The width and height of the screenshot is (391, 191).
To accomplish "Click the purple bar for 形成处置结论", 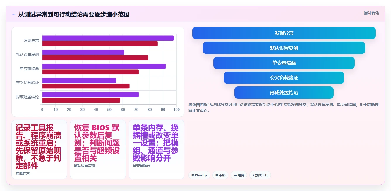I will tap(91, 94).
